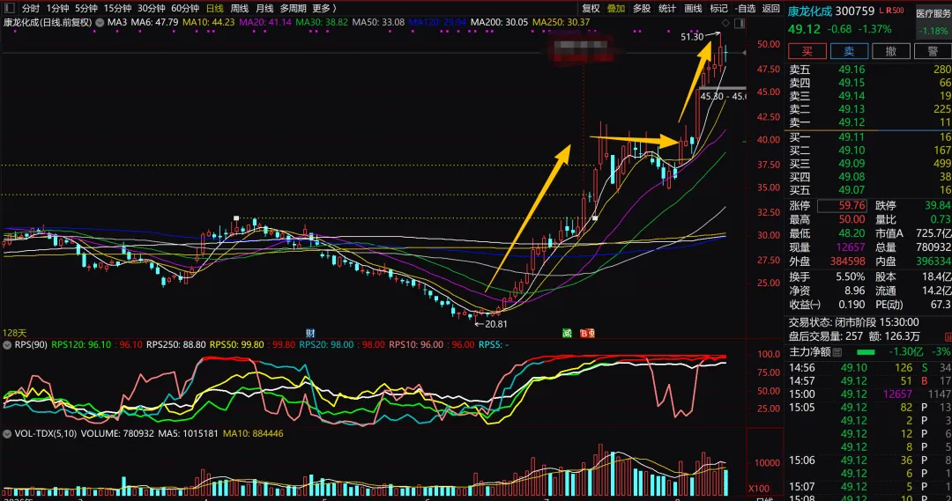Click the 51.30 high price label

click(x=692, y=37)
